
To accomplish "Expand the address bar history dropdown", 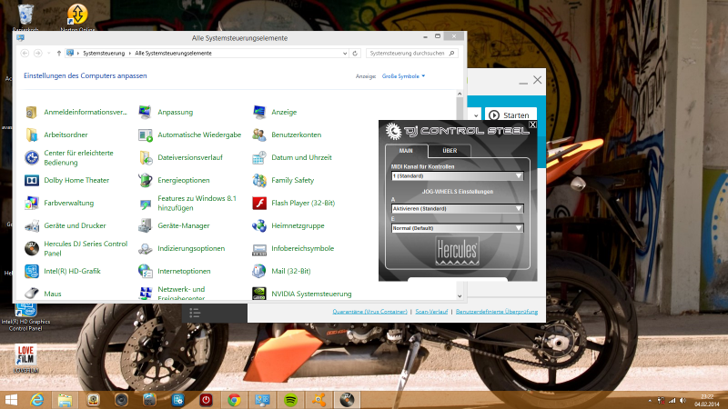I will 345,54.
